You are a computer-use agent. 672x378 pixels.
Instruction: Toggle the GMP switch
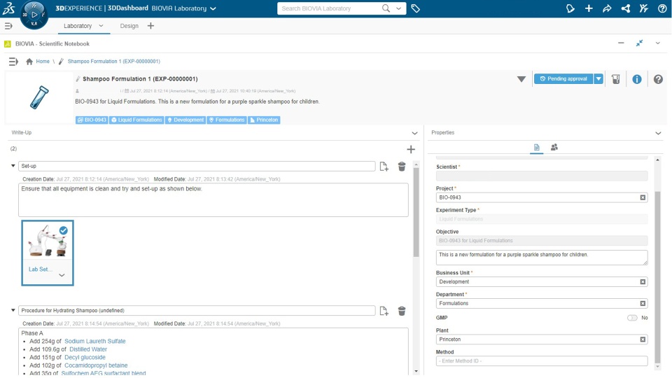[632, 318]
